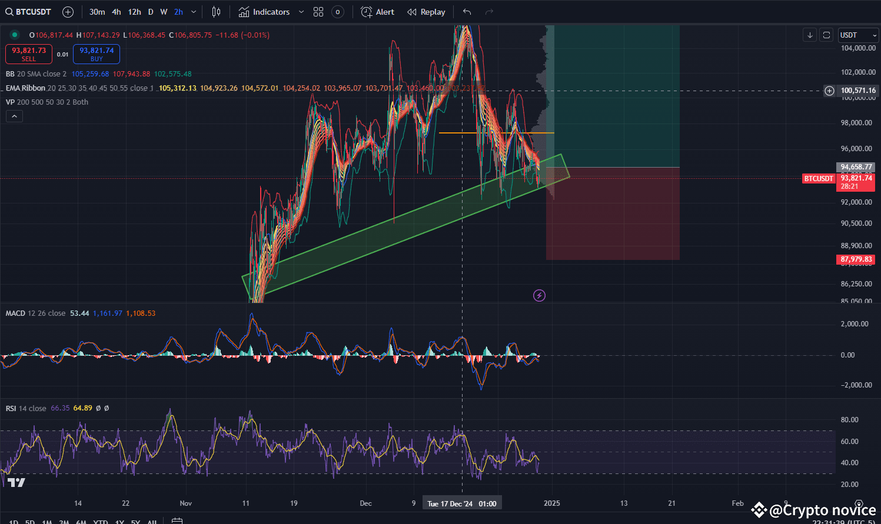Start bar Replay mode
This screenshot has width=881, height=524.
coord(426,12)
